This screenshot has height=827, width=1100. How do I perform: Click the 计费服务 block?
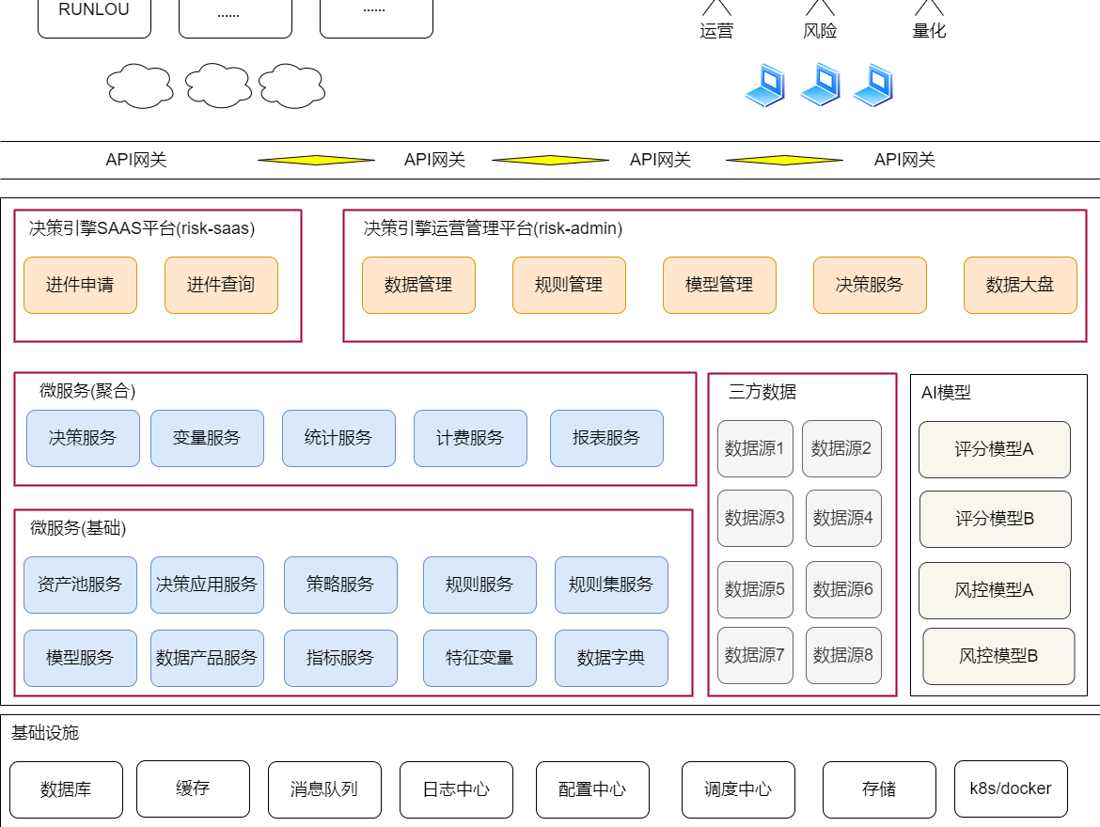click(x=470, y=438)
